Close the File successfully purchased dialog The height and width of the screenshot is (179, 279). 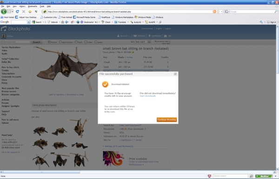coord(175,74)
